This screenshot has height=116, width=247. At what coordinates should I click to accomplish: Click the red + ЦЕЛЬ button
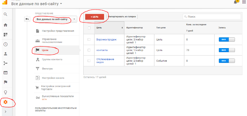94,17
